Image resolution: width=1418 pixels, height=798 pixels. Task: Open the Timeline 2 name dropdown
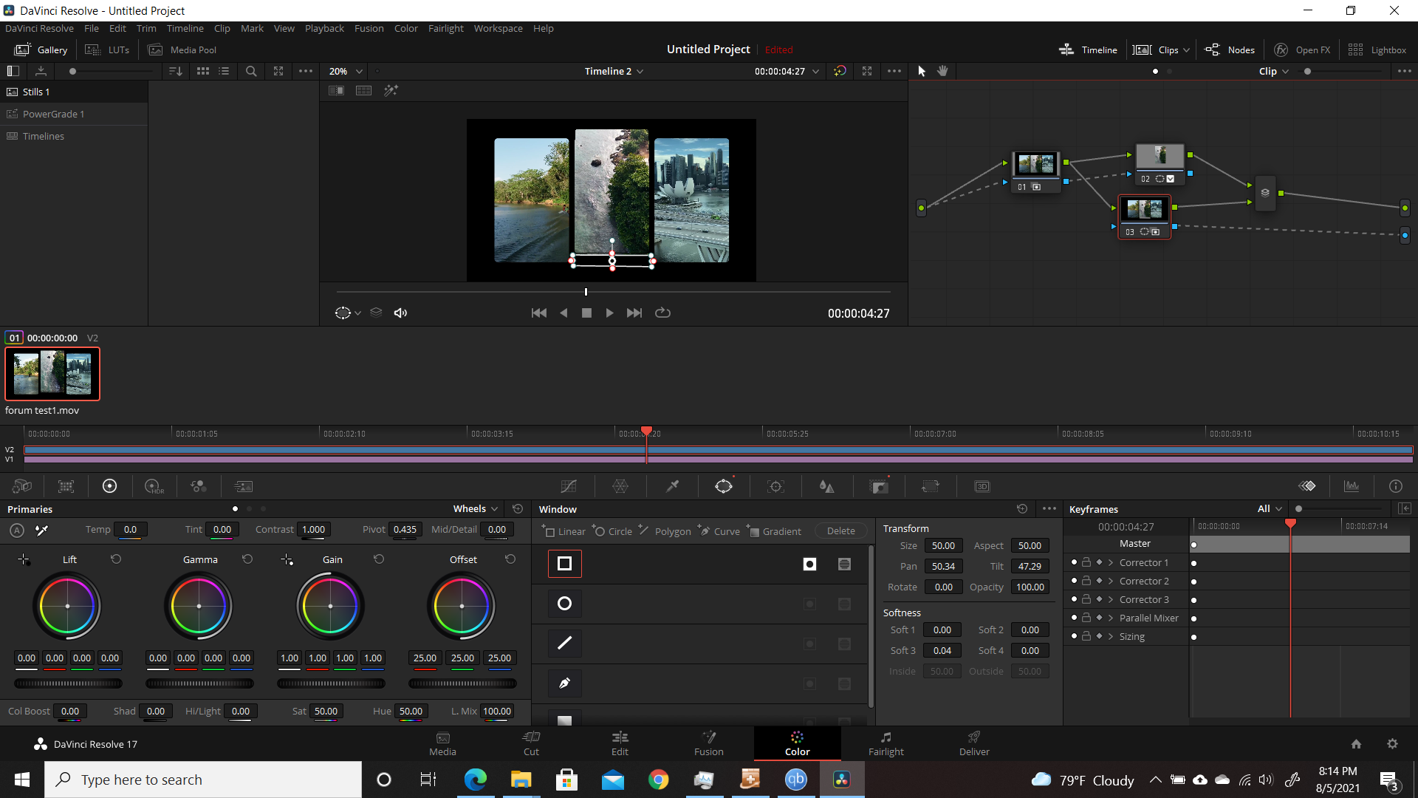614,71
